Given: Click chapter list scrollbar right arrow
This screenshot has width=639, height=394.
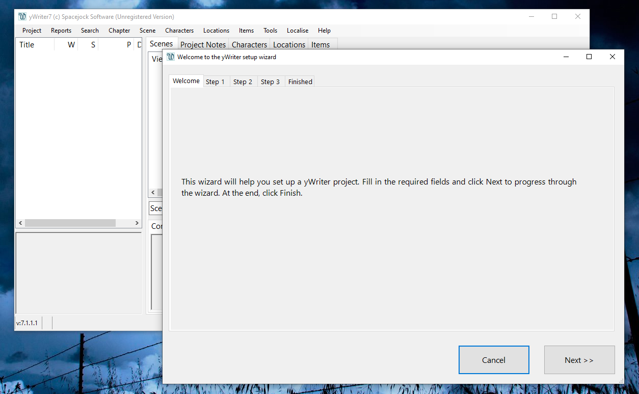Looking at the screenshot, I should click(x=137, y=223).
